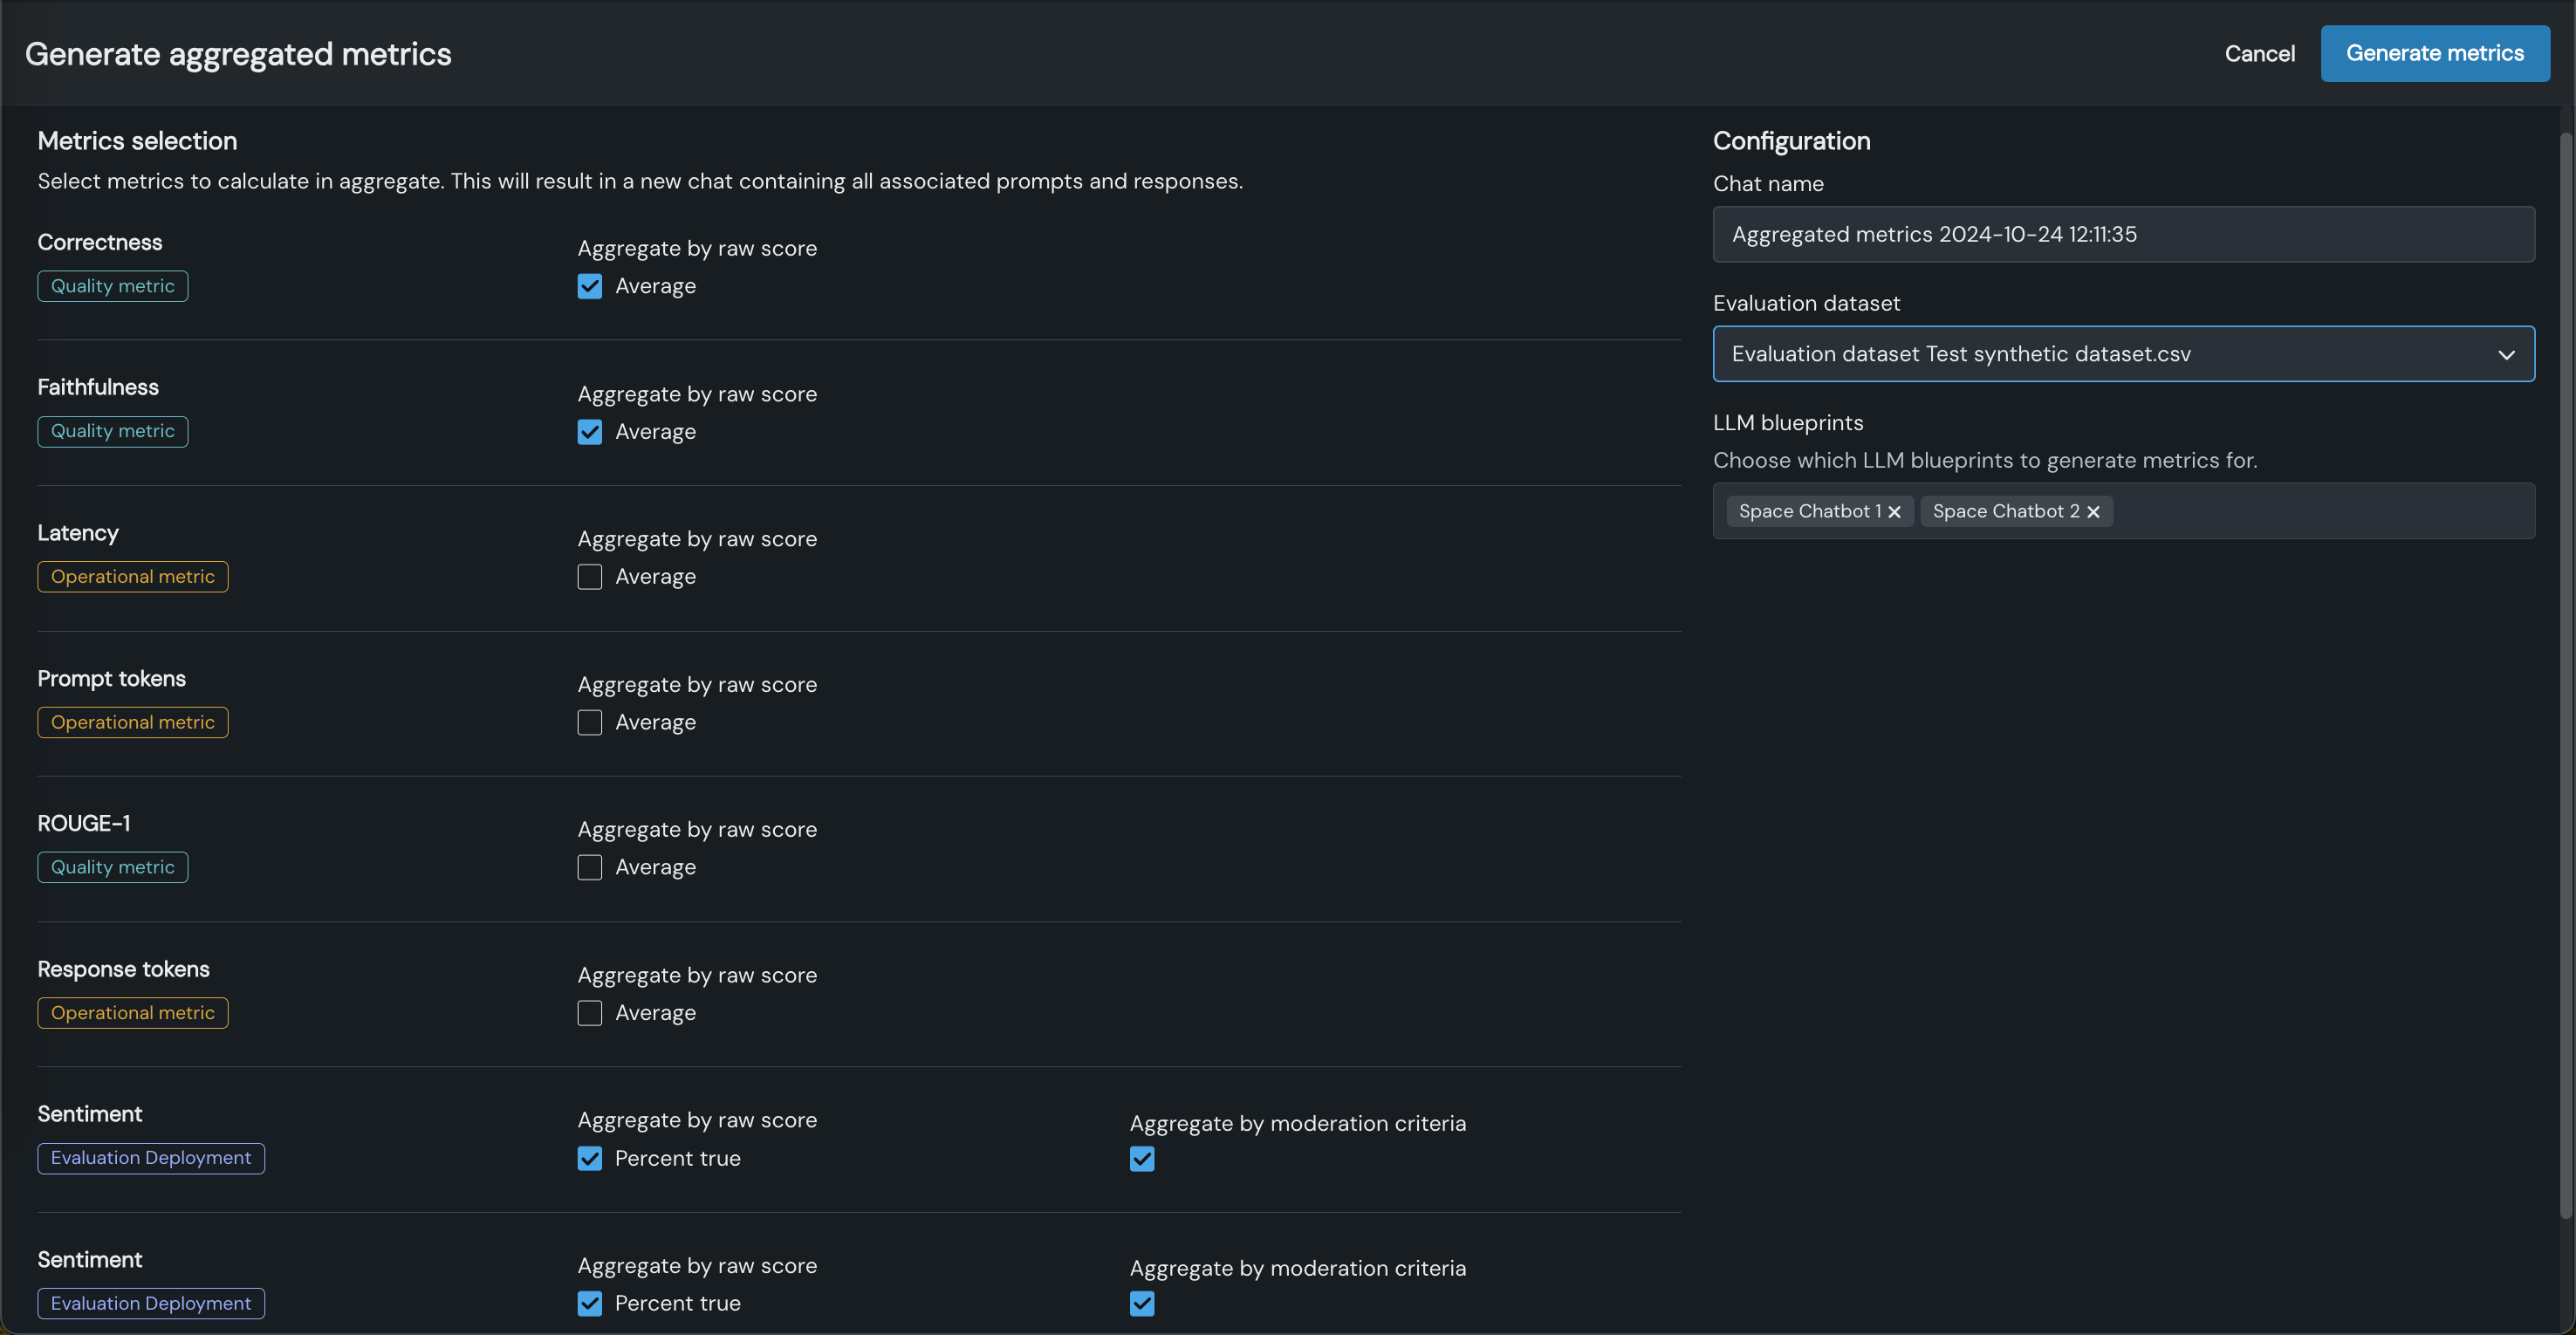Image resolution: width=2576 pixels, height=1335 pixels.
Task: Enable Average for Prompt tokens
Action: click(x=590, y=723)
